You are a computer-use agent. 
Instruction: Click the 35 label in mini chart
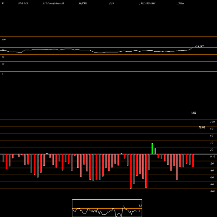tap(140, 206)
